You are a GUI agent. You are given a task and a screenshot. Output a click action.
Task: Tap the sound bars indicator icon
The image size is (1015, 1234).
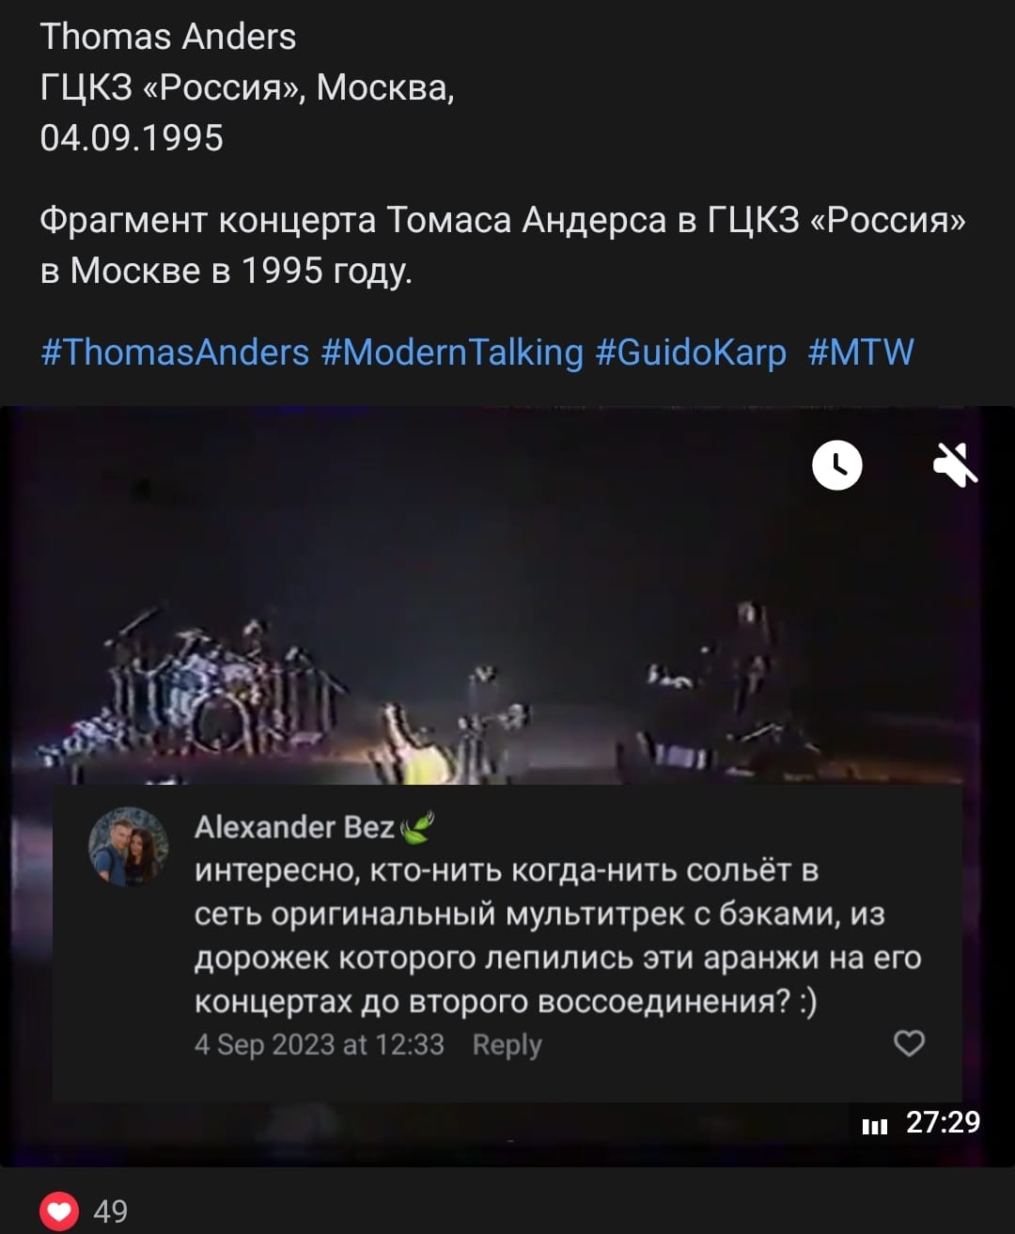point(875,1126)
